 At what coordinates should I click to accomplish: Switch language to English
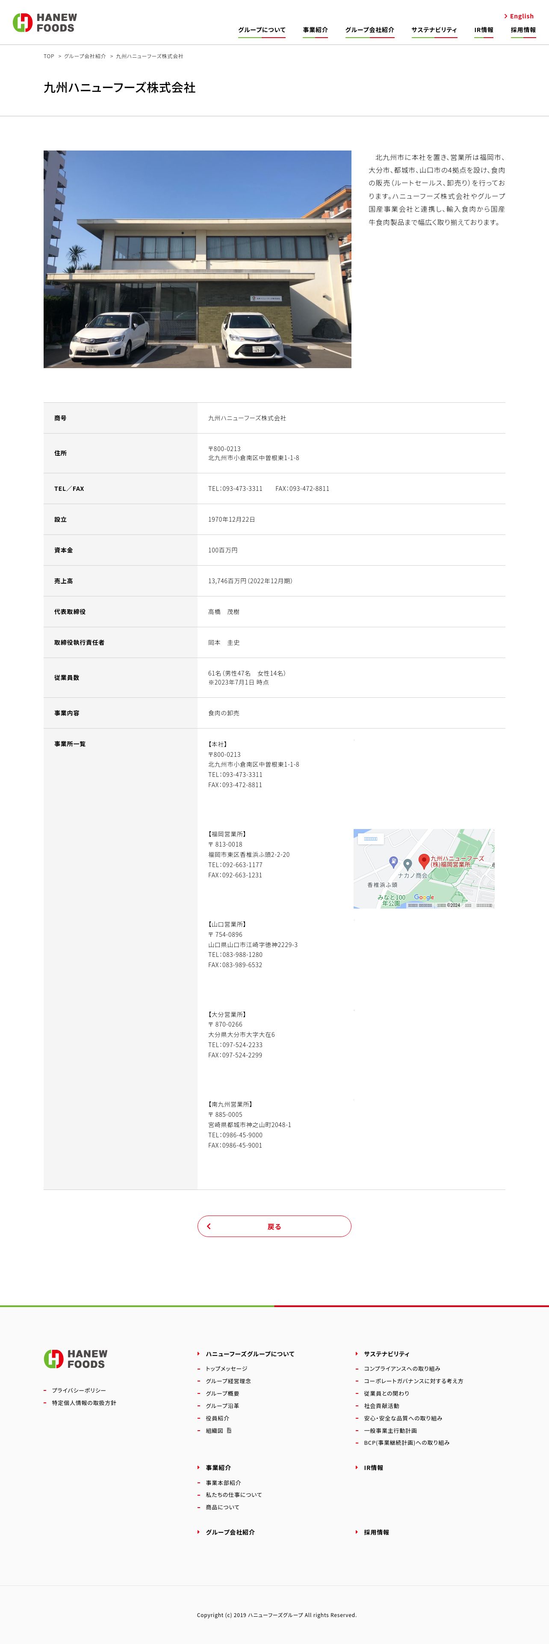[519, 16]
